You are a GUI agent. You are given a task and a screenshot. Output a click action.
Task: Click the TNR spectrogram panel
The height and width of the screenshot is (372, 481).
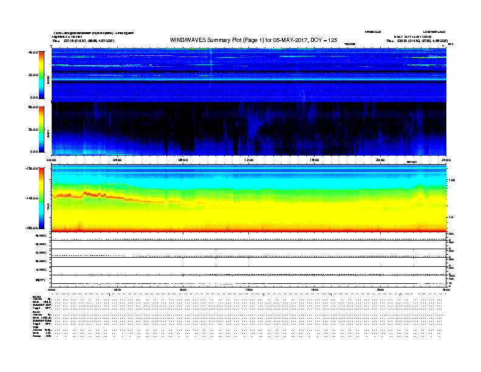pyautogui.click(x=249, y=198)
